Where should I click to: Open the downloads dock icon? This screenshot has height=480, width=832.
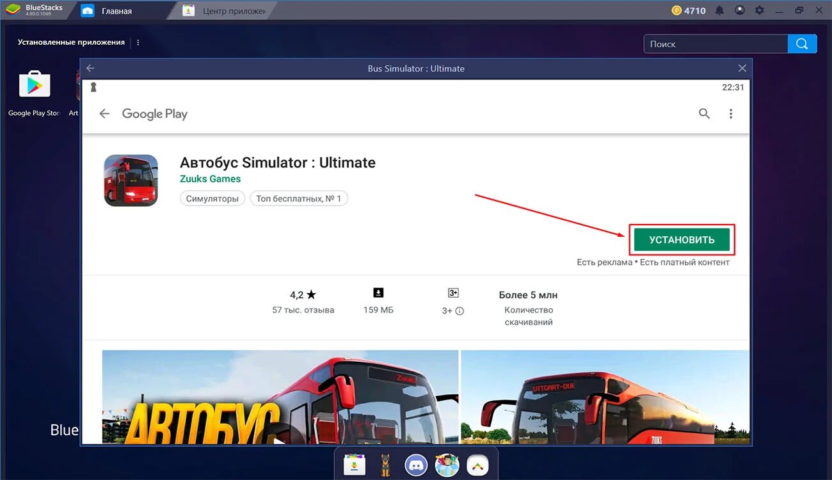click(x=354, y=465)
